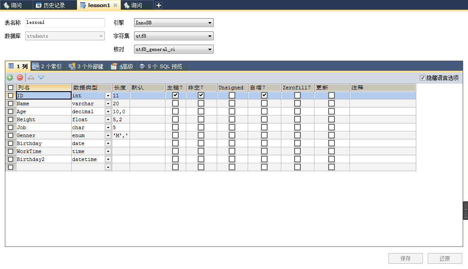Select the ID column name cell
468x269 pixels.
tap(44, 96)
